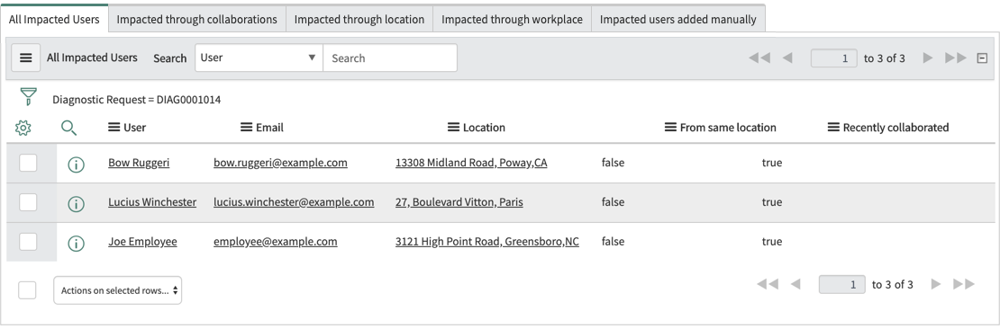Open 27, Boulevard Vitton, Paris link

459,202
